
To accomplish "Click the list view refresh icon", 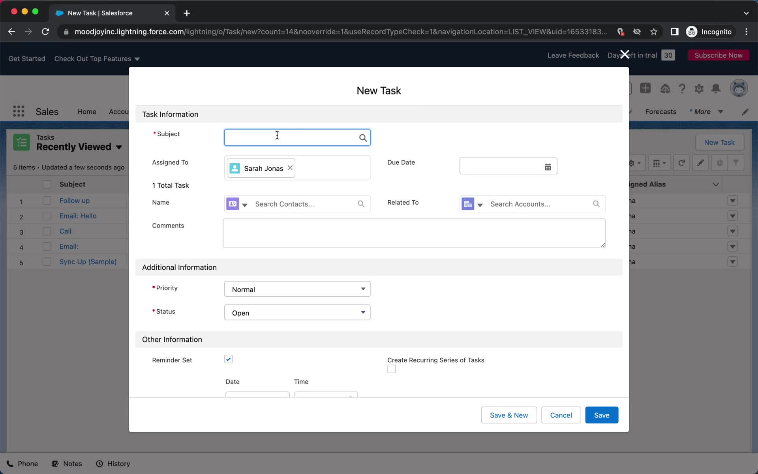I will [681, 163].
